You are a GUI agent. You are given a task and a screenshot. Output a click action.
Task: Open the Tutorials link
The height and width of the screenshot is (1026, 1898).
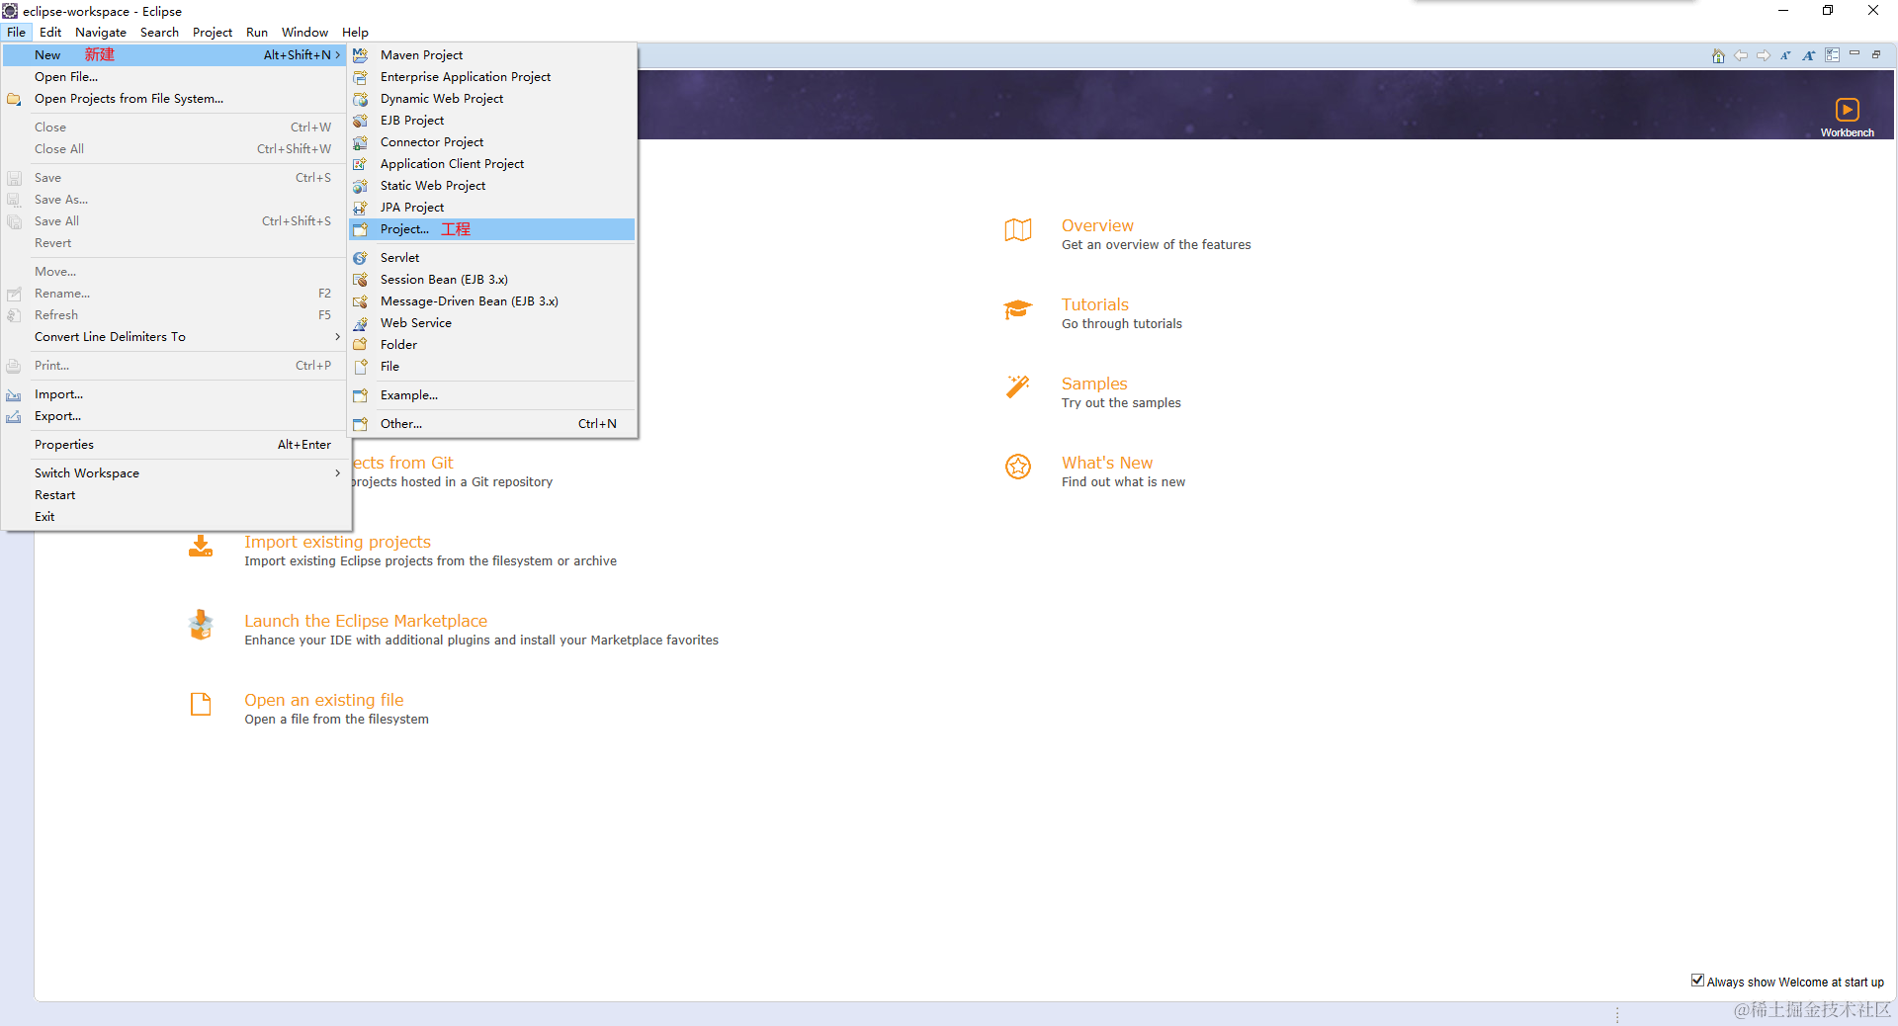(1095, 304)
